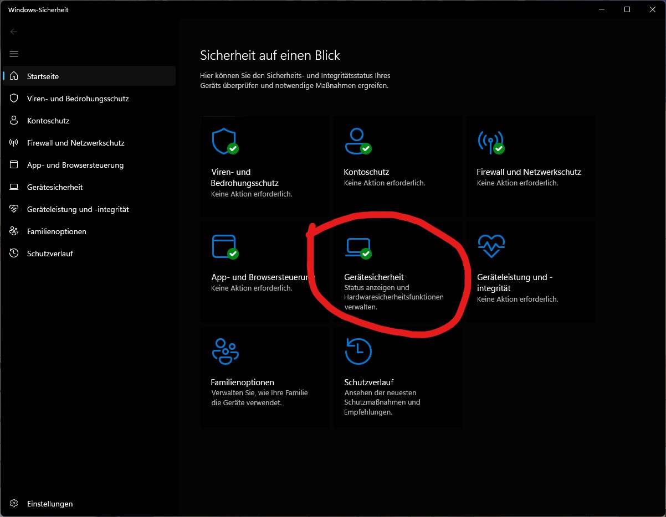Open the Firewall und Netzwerkschutz tile title
666x517 pixels.
pos(529,172)
